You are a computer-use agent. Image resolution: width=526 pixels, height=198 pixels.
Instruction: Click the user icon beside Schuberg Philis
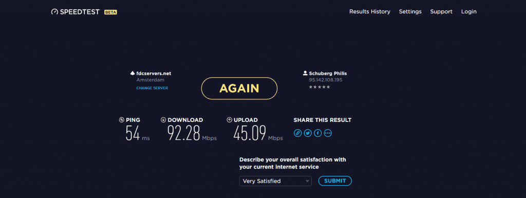coord(305,73)
